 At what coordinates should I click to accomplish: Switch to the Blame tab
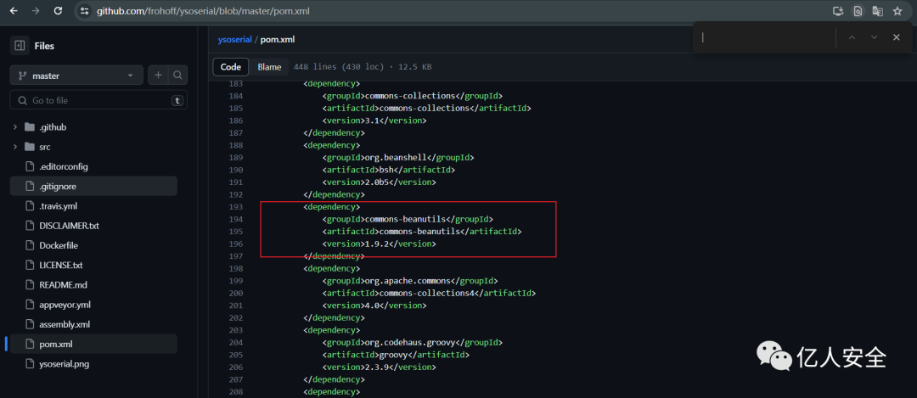269,67
